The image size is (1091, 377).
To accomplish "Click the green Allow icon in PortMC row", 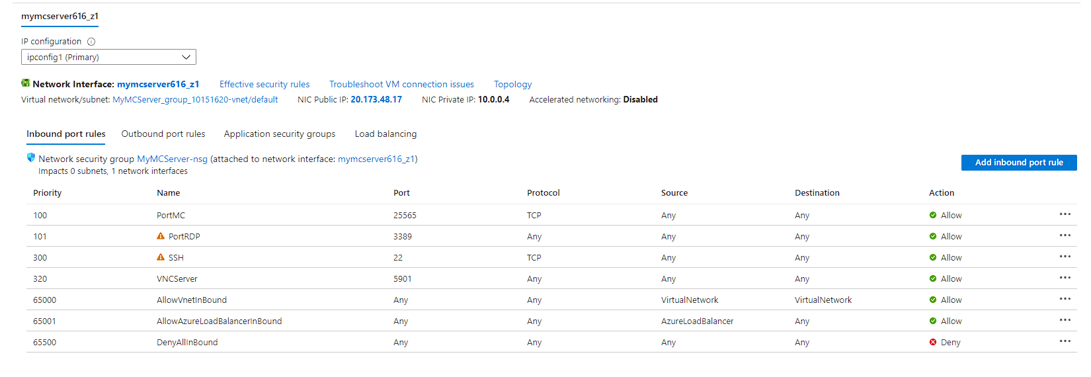I will coord(933,215).
